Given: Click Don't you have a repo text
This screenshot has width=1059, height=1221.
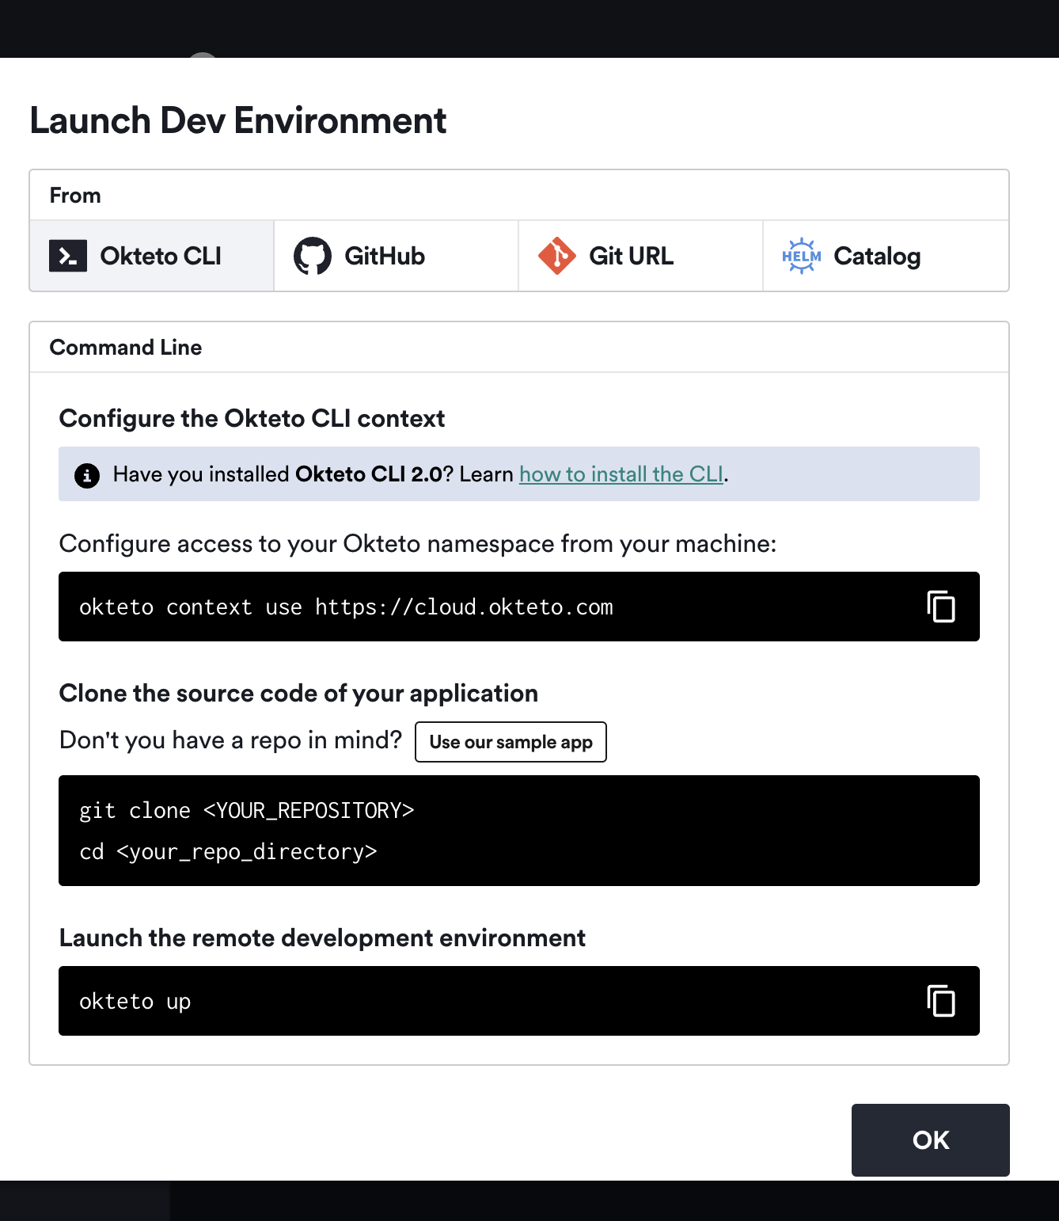Looking at the screenshot, I should [230, 740].
